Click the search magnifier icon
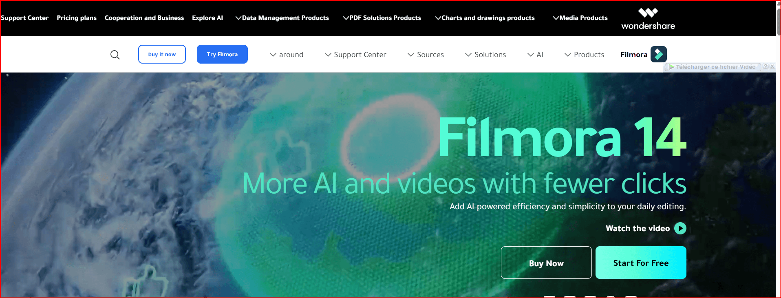The image size is (781, 298). tap(115, 55)
